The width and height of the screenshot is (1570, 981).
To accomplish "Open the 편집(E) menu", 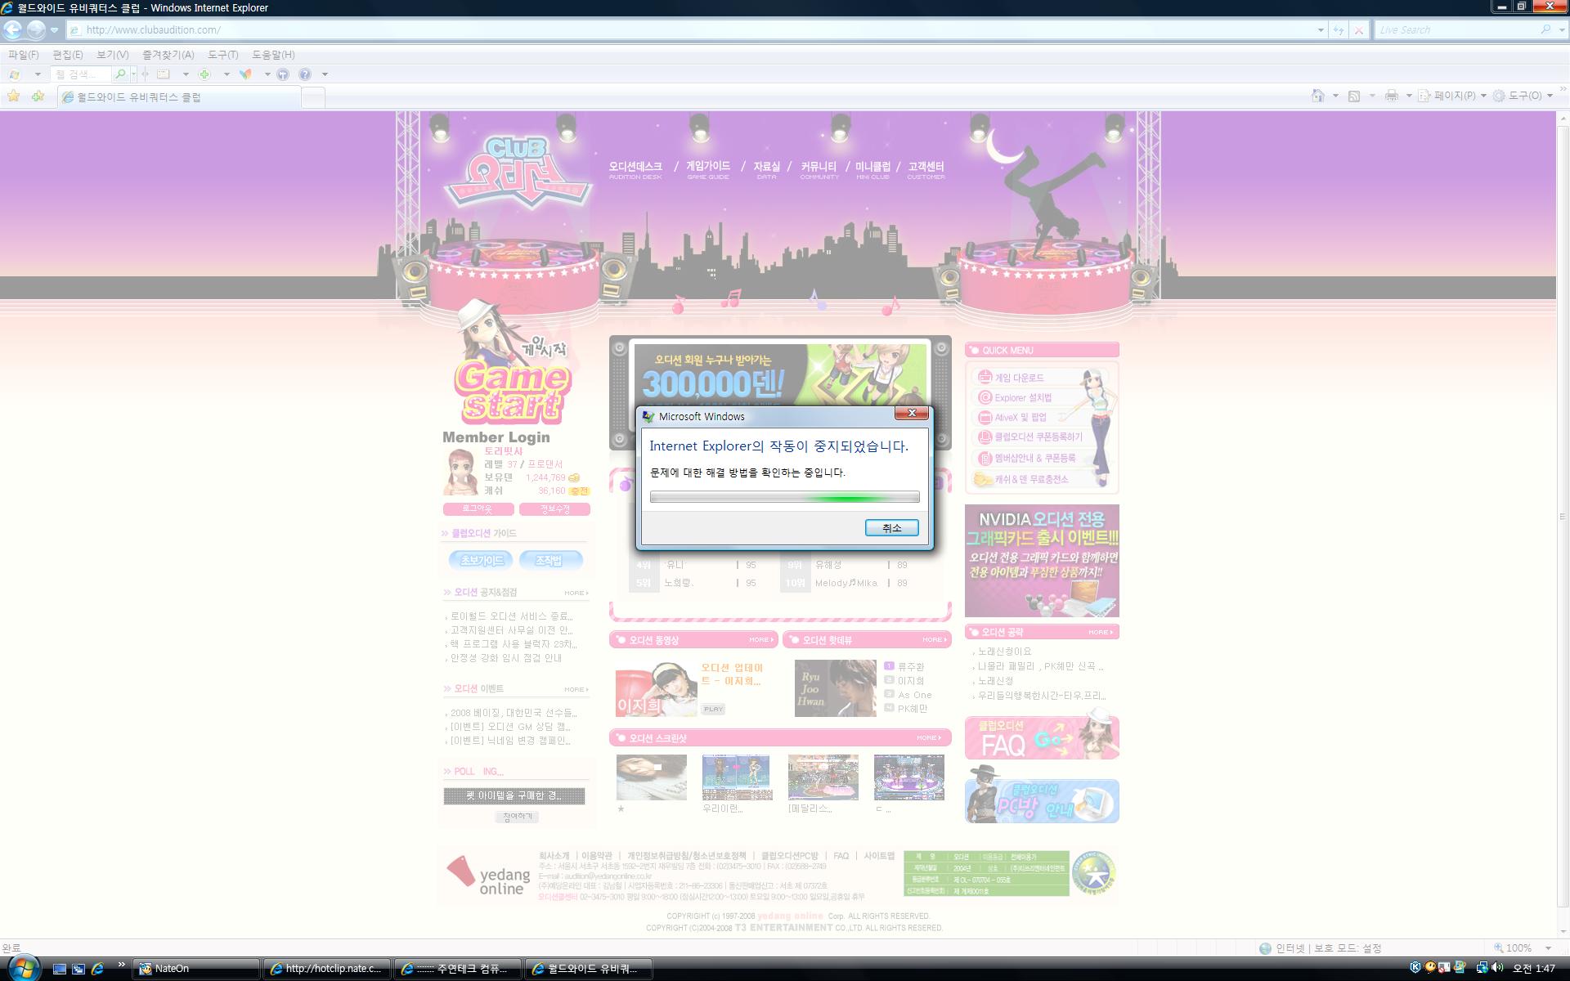I will [x=67, y=55].
